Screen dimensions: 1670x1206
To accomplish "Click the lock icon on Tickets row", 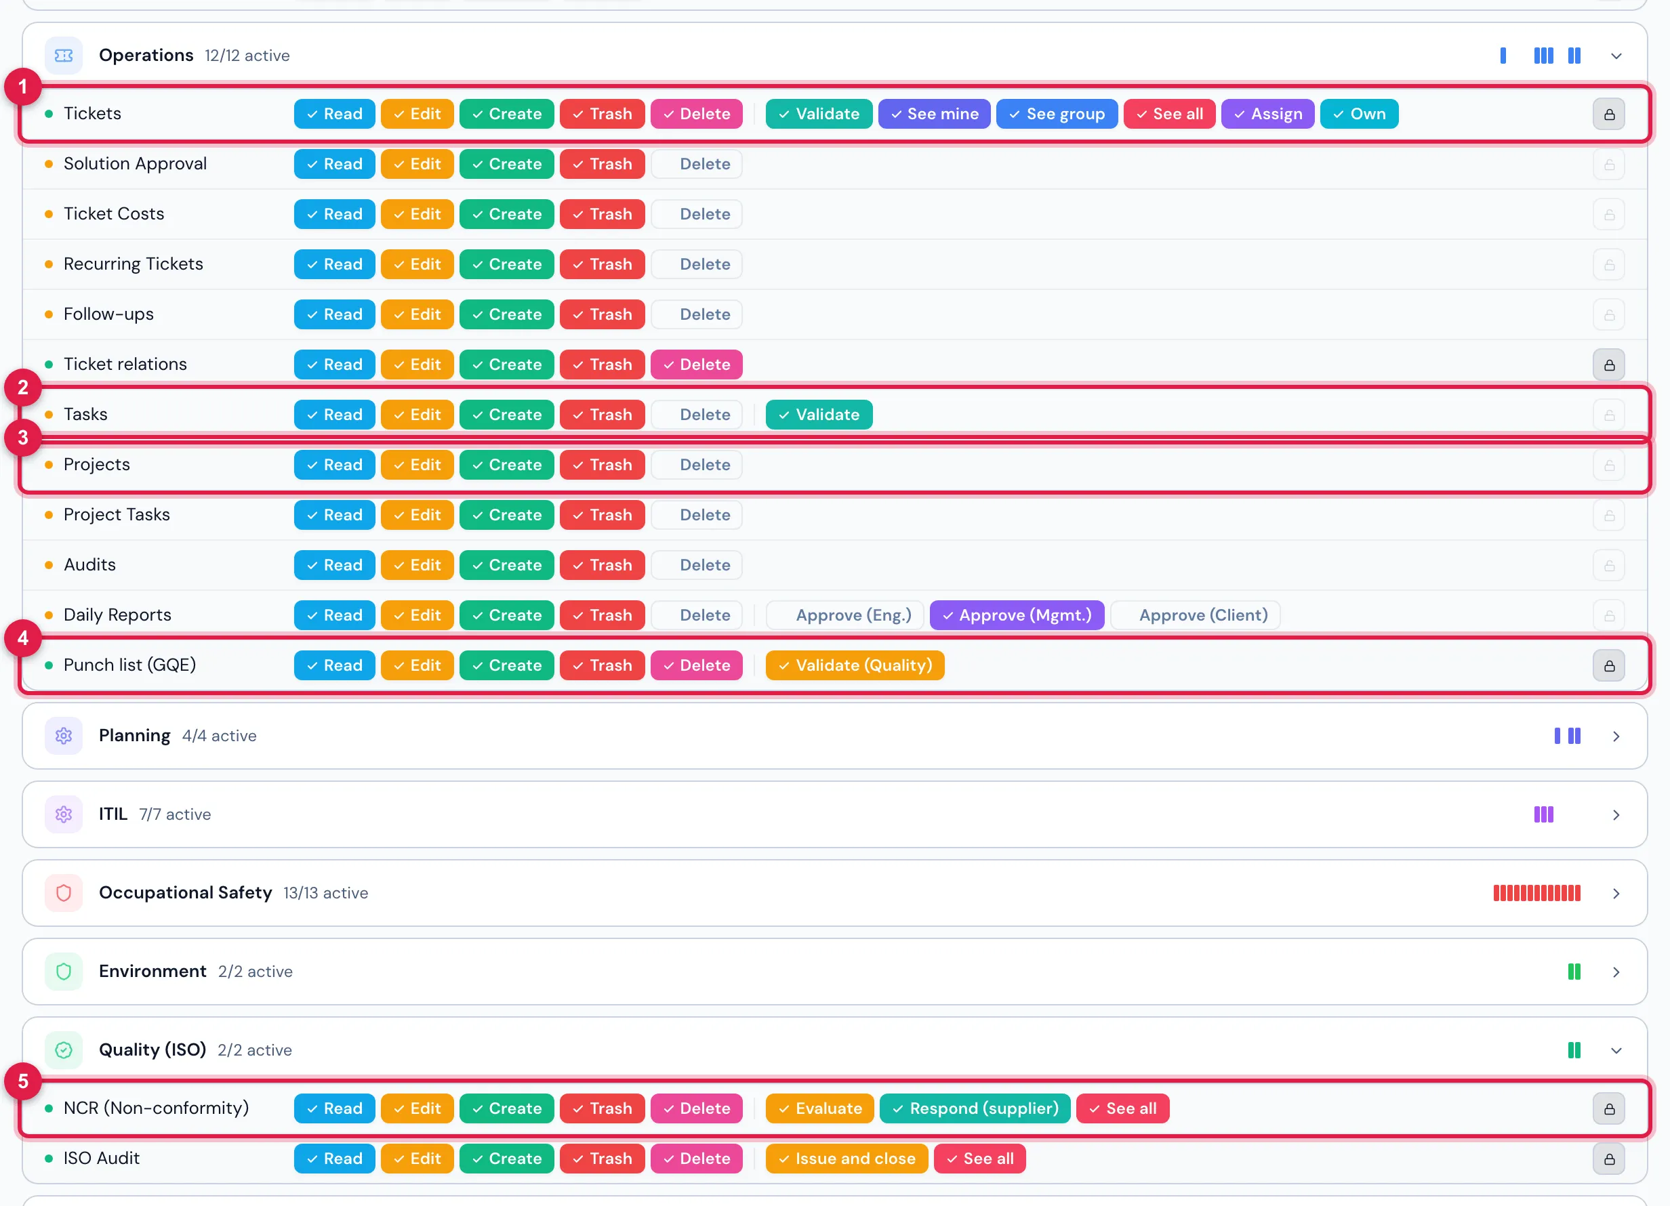I will [1609, 114].
